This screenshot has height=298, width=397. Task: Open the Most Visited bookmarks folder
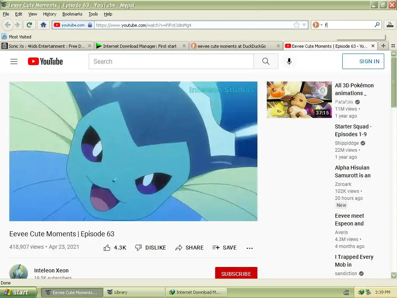[16, 37]
